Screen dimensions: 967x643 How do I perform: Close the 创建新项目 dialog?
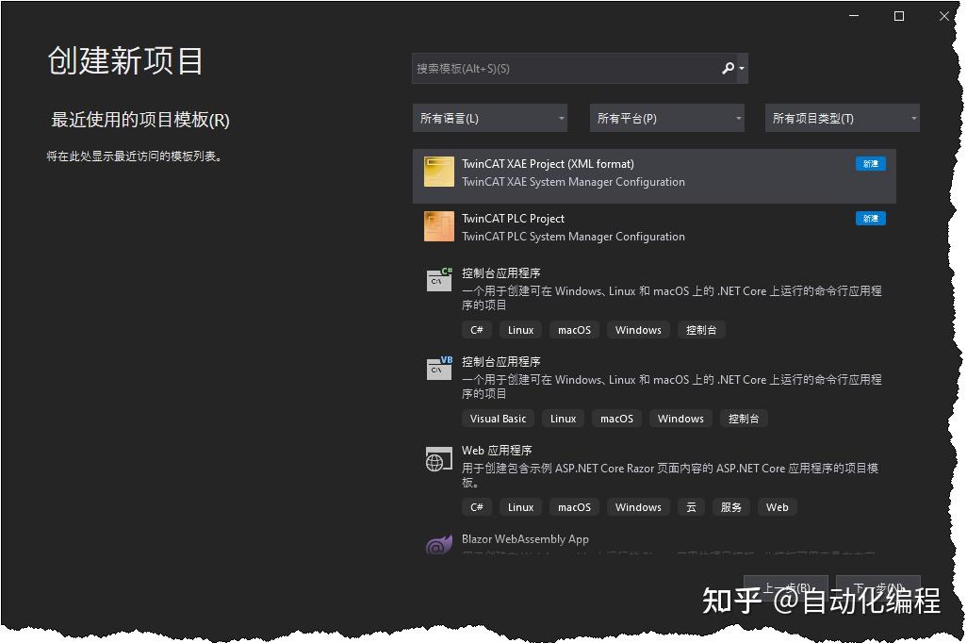(944, 16)
